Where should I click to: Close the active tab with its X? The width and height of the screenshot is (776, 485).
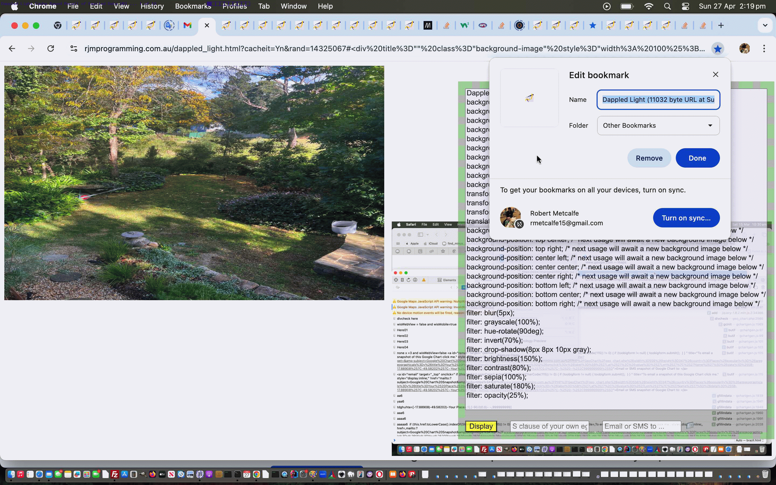(207, 25)
